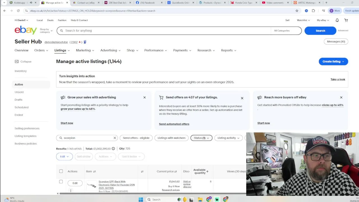Viewport: 359px width, 202px height.
Task: Sort listings by Current price
Action: click(167, 171)
